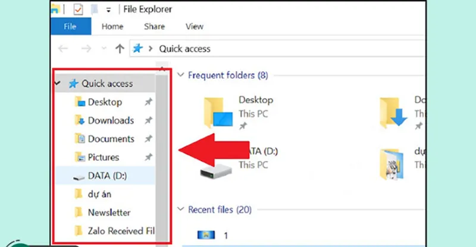
Task: Open the Newsletter folder in sidebar
Action: [x=109, y=213]
